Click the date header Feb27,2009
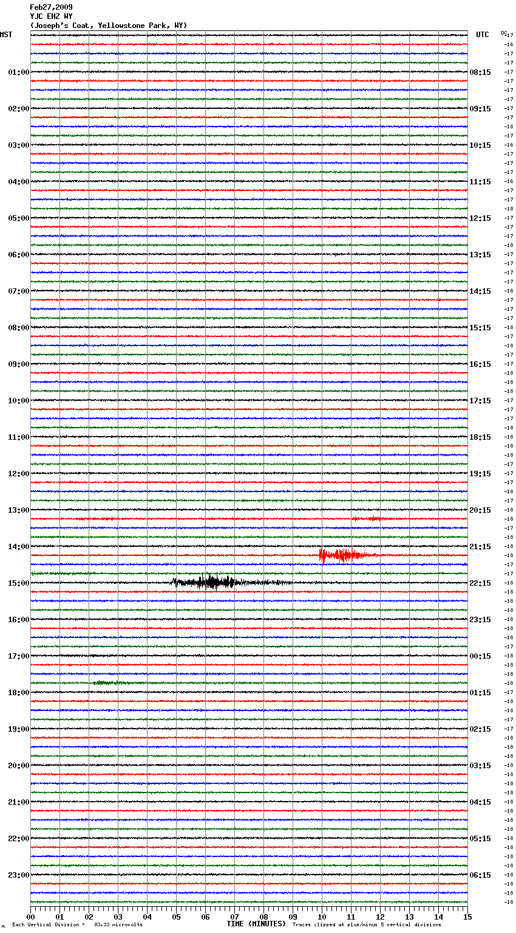The width and height of the screenshot is (516, 933). coord(51,7)
